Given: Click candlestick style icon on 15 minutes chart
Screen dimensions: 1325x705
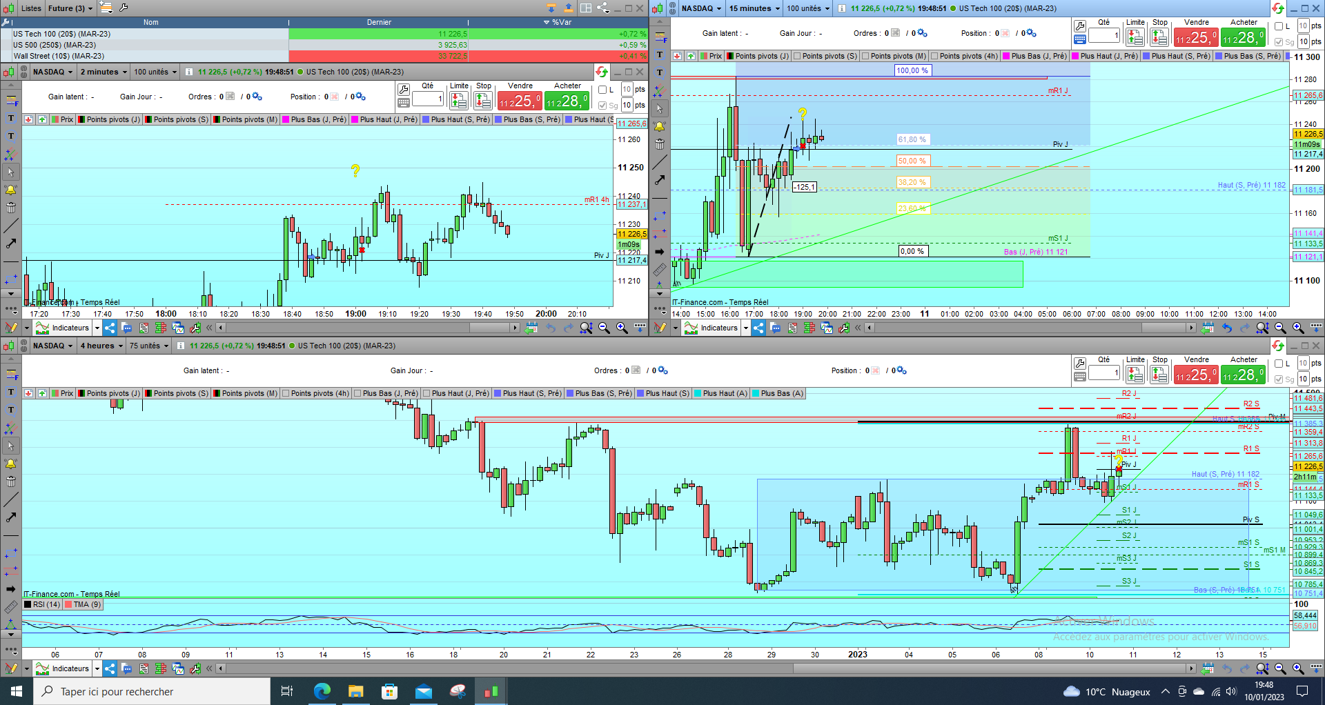Looking at the screenshot, I should click(x=656, y=8).
